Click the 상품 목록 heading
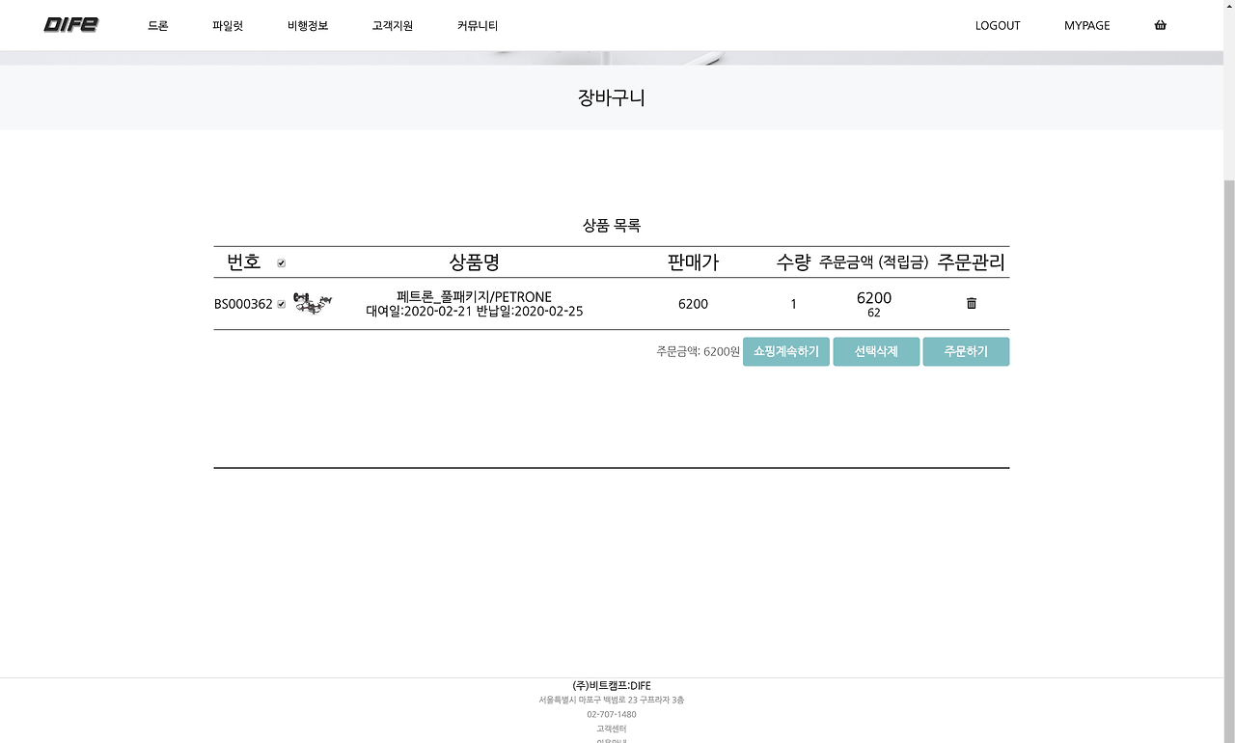Image resolution: width=1235 pixels, height=743 pixels. pyautogui.click(x=612, y=226)
